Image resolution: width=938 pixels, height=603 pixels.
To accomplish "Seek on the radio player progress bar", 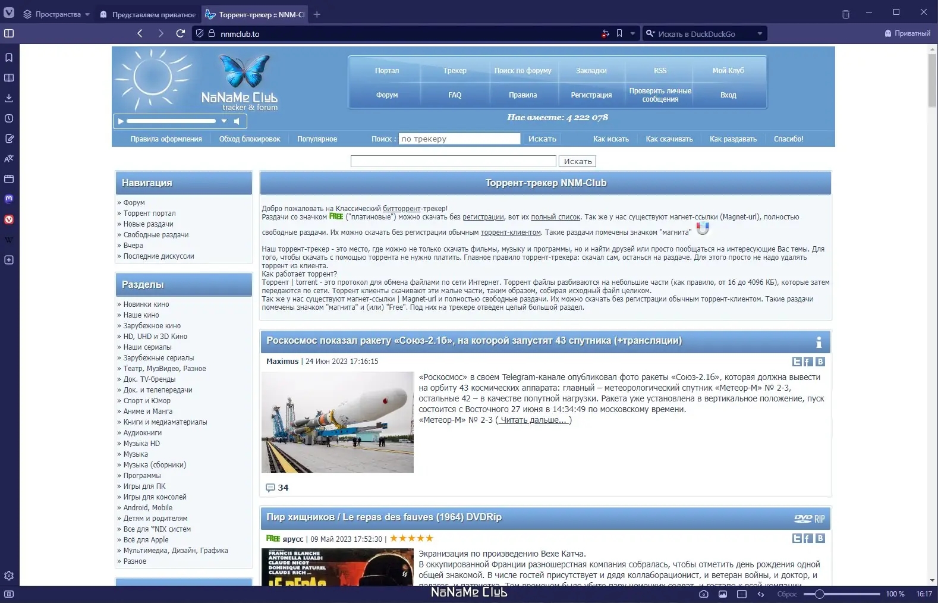I will (171, 121).
